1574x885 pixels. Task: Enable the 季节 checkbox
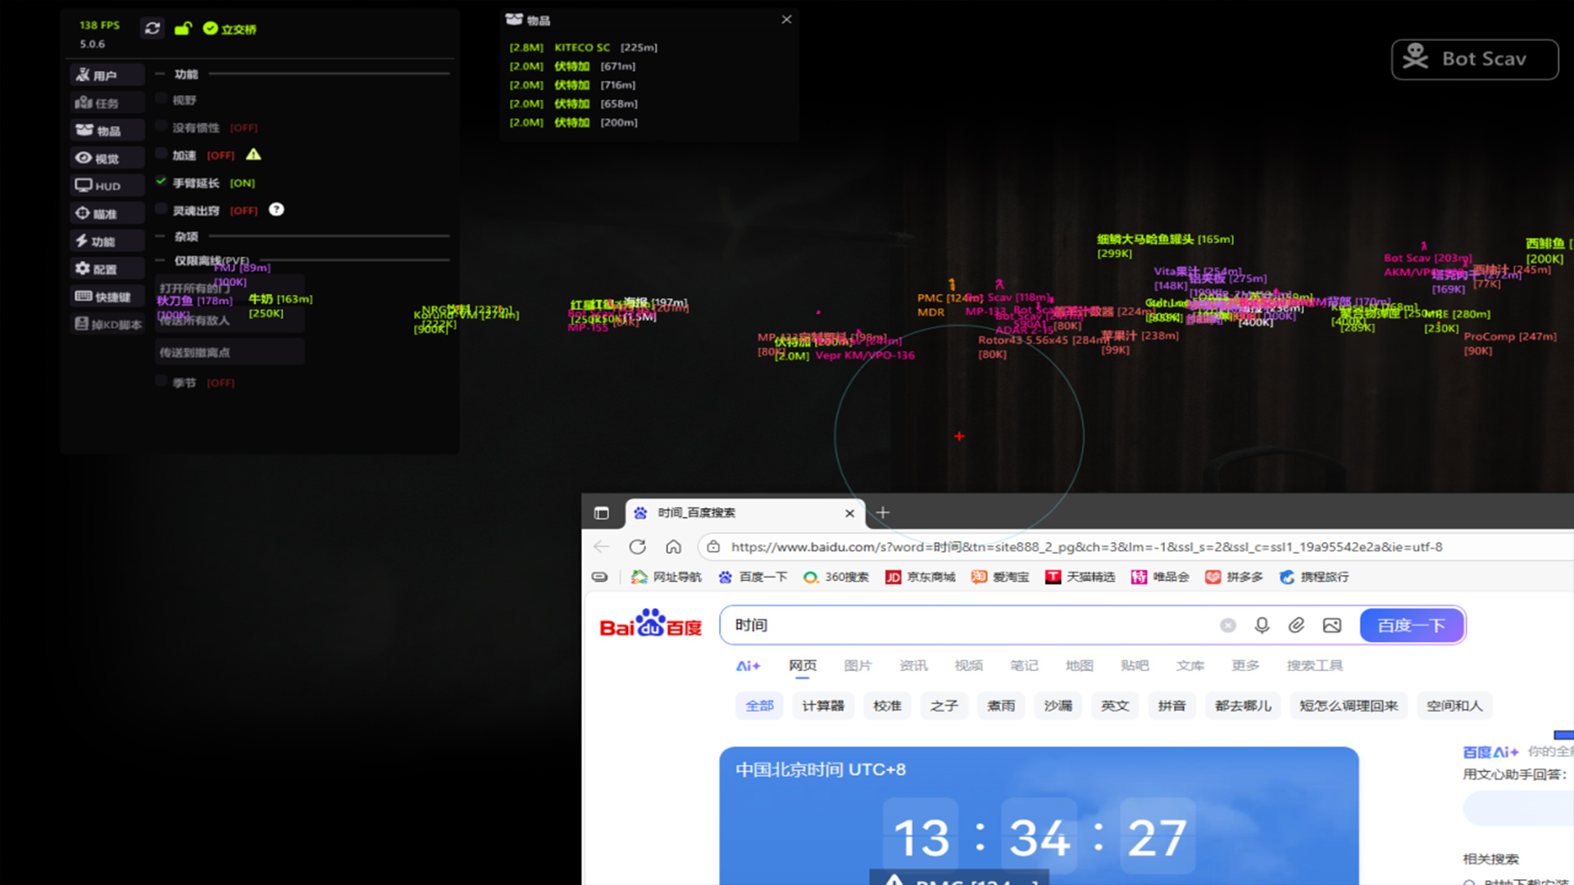[x=161, y=382]
